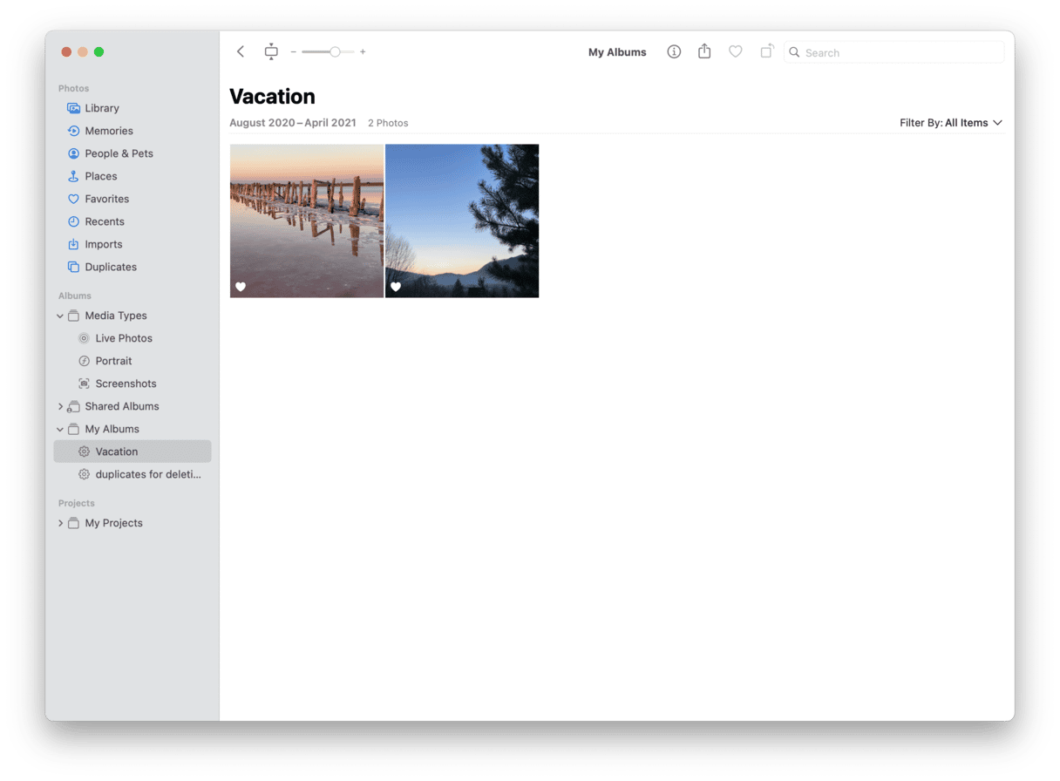This screenshot has height=781, width=1060.
Task: Open People & Pets in sidebar
Action: click(x=132, y=153)
